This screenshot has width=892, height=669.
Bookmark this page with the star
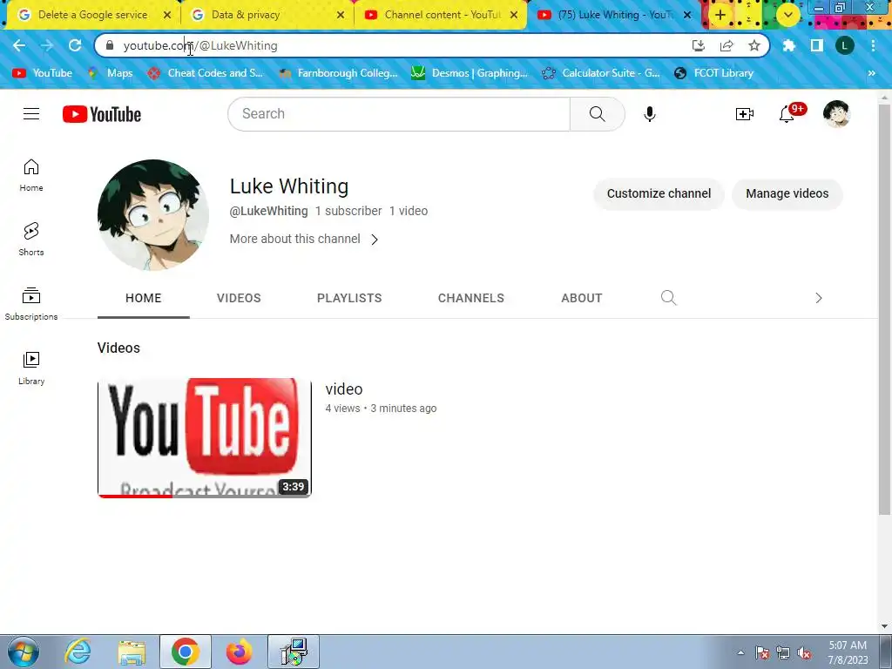click(x=754, y=45)
